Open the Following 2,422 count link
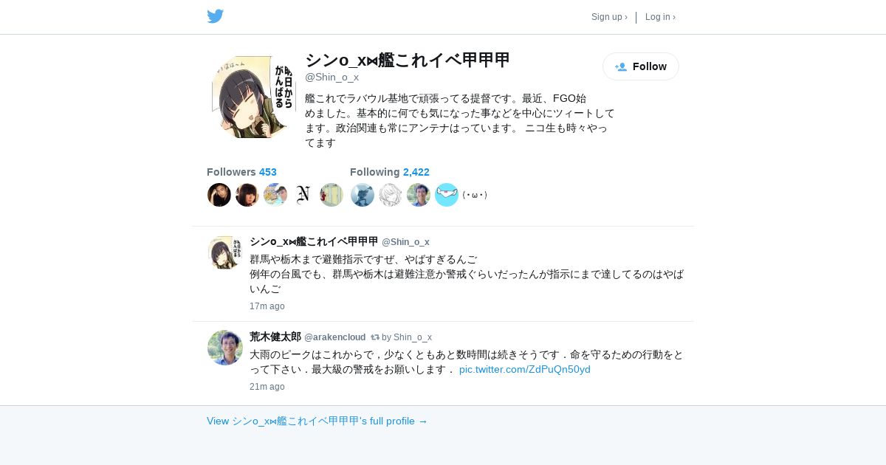Screen dimensions: 886x465 pos(389,172)
